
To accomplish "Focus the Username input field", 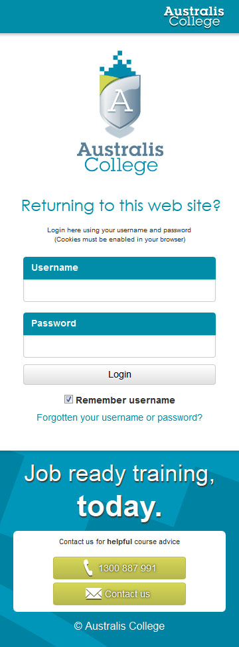I will point(119,291).
